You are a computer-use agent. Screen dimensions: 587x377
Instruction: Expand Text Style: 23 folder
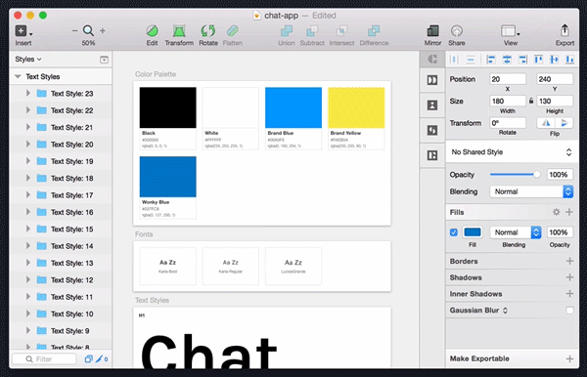point(28,93)
